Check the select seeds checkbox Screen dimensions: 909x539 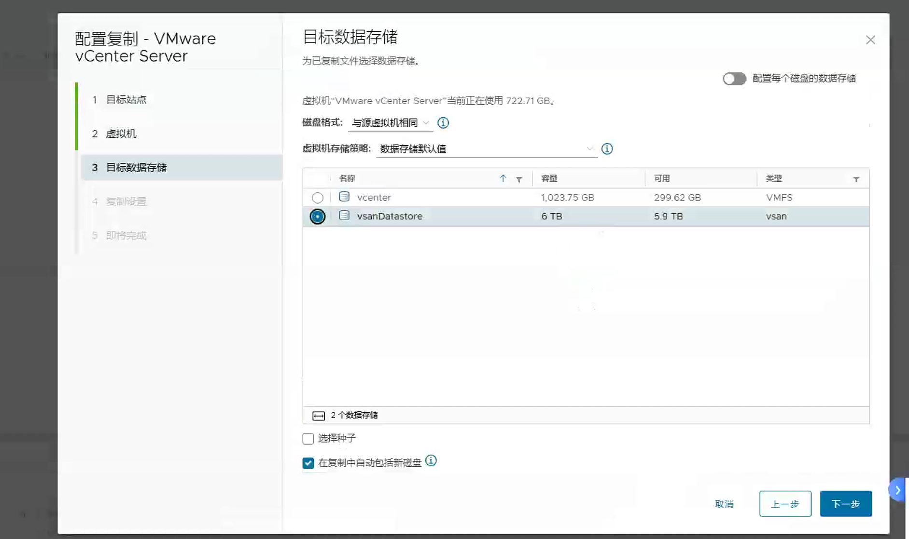[x=308, y=439]
